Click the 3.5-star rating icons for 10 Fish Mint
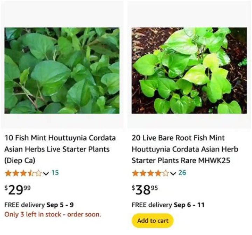Viewport: 252px width, 235px height. (x=23, y=173)
